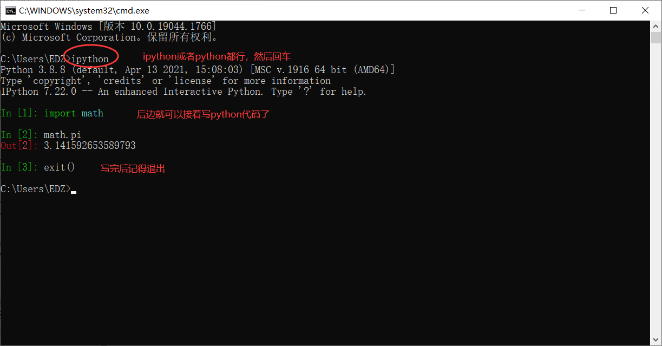Click the final C:\Users\EDZ> prompt line
The width and height of the screenshot is (662, 346).
[34, 188]
